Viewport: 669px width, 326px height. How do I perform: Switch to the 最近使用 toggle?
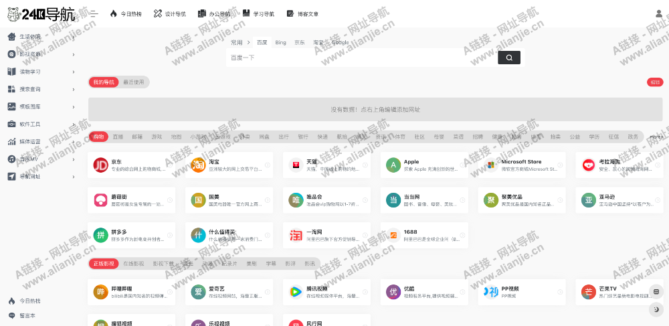[134, 82]
